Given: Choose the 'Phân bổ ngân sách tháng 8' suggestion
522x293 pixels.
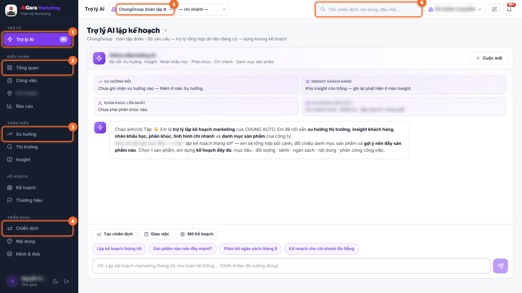Looking at the screenshot, I should pos(251,249).
